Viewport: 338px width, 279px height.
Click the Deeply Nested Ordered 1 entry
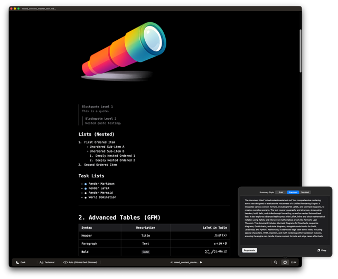[x=115, y=156]
